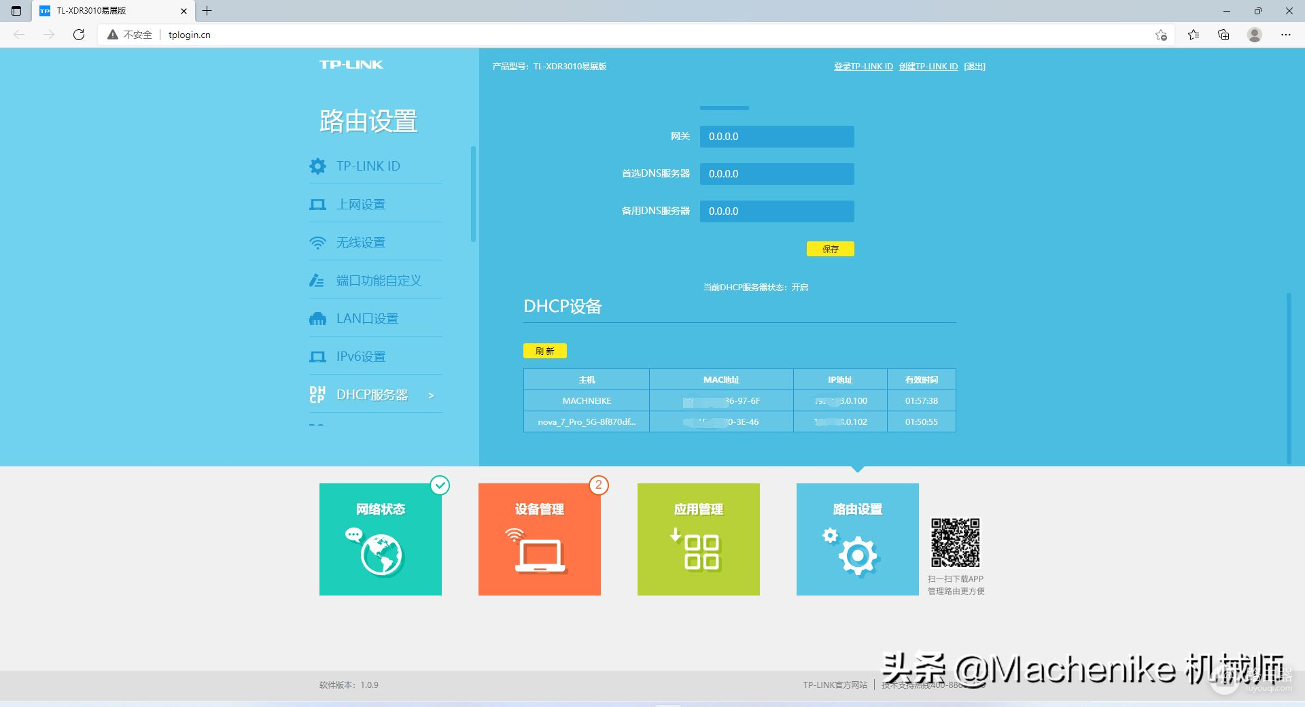Click the browser back arrow
This screenshot has height=707, width=1305.
[x=19, y=35]
